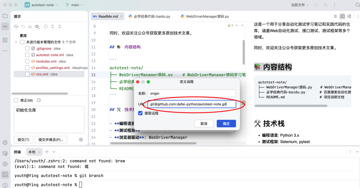Toggle the Amend (修正) checkbox
Viewport: 360px width, 188px height.
click(16, 100)
